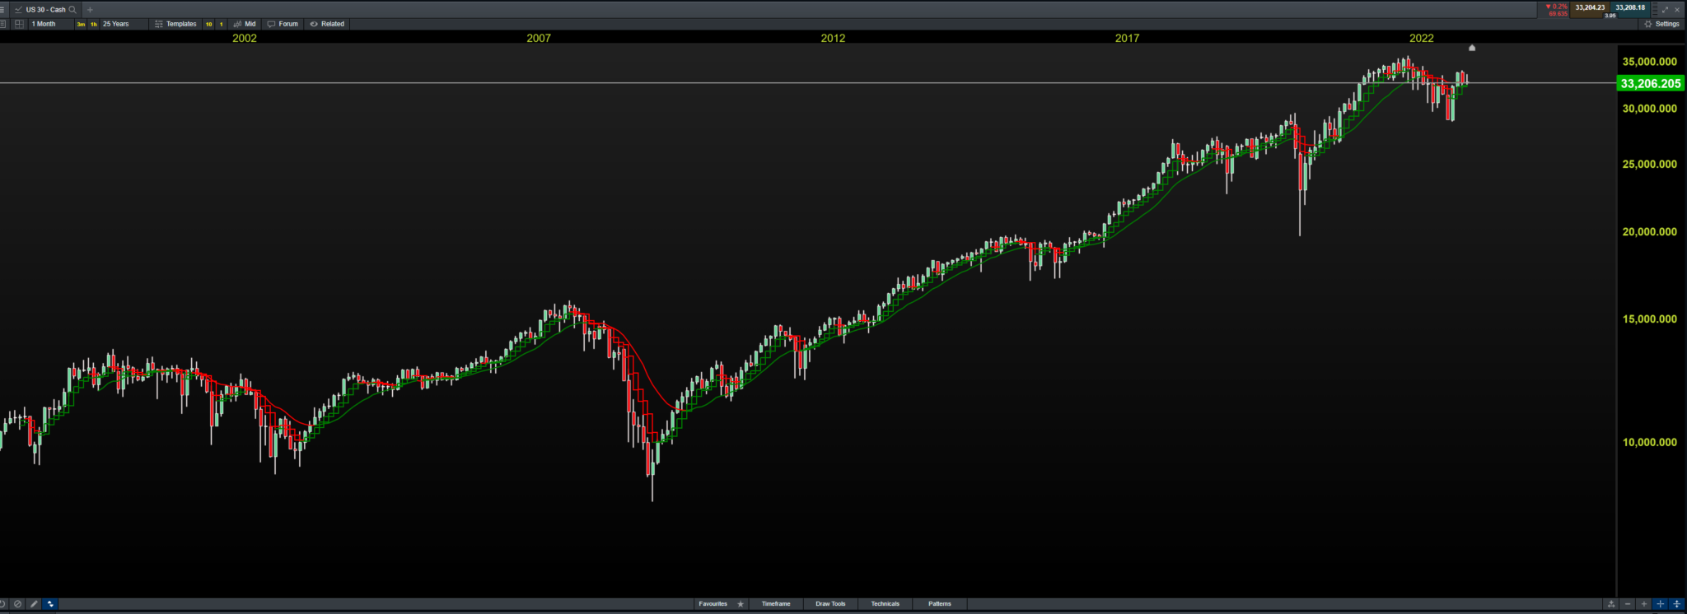Toggle the blue vertical scale button in corner

tap(1676, 604)
